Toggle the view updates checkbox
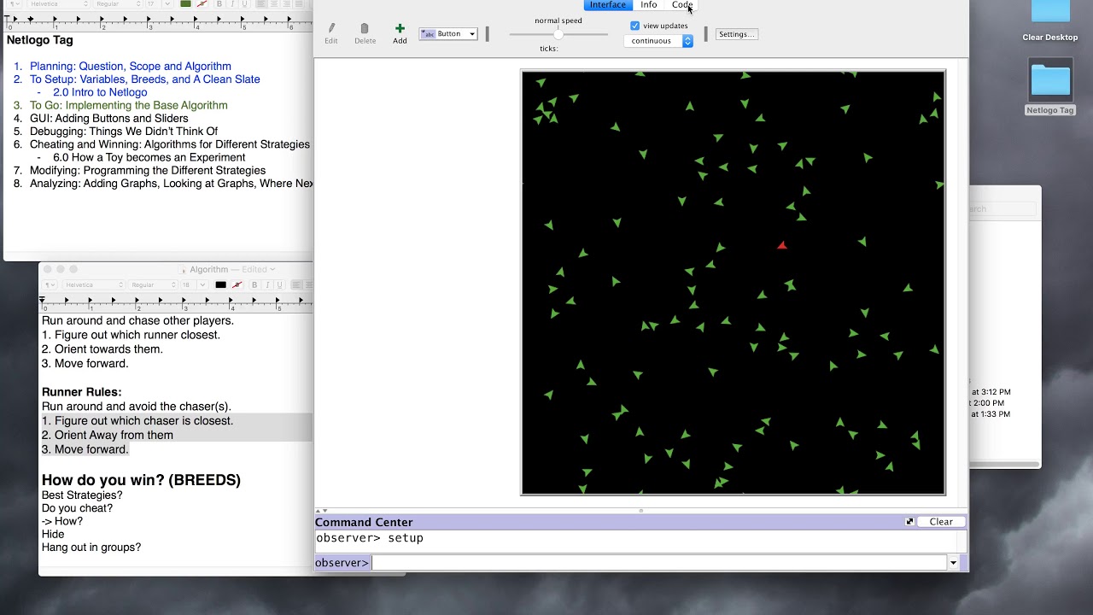Viewport: 1093px width, 615px height. (x=634, y=26)
